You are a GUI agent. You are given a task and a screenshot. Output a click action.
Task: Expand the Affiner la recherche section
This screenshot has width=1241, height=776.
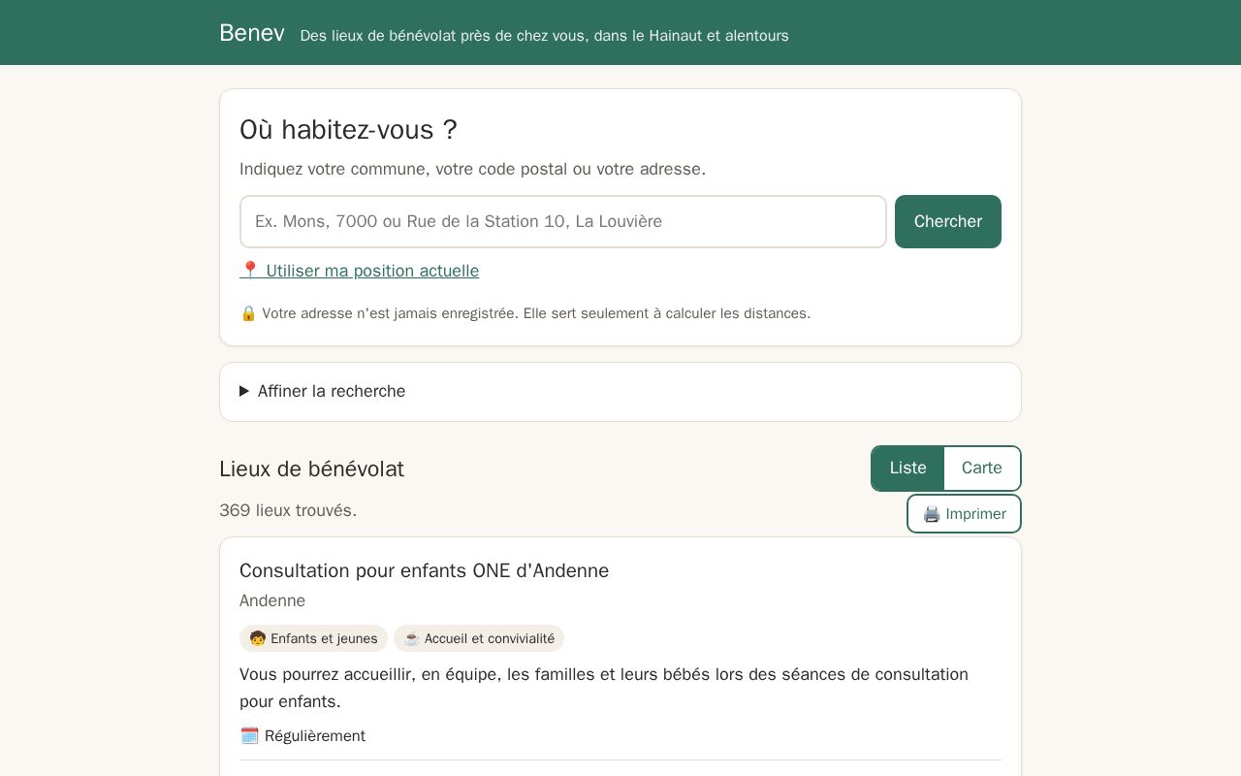coord(620,392)
